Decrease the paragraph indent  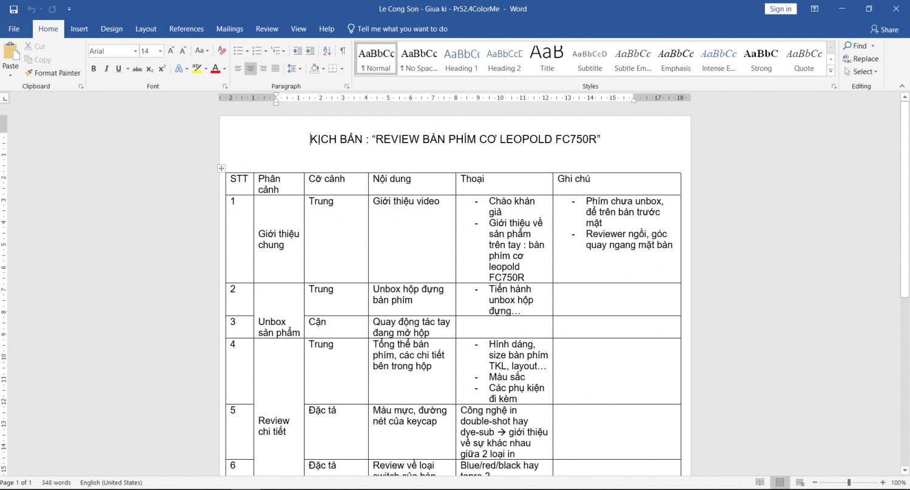pos(297,51)
